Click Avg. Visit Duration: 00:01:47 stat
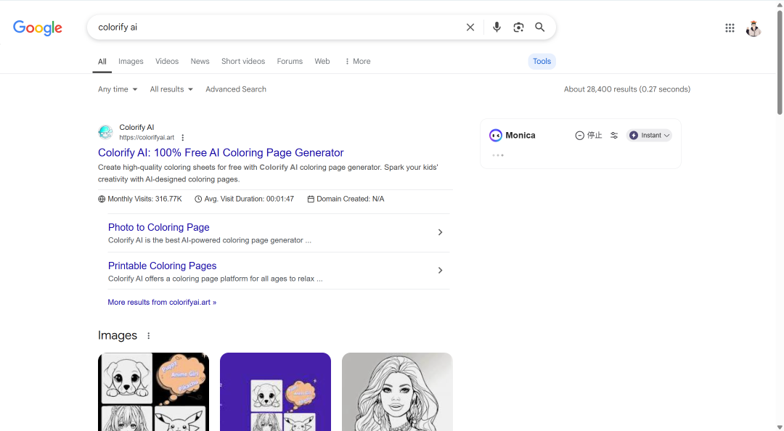The height and width of the screenshot is (431, 784). point(244,199)
